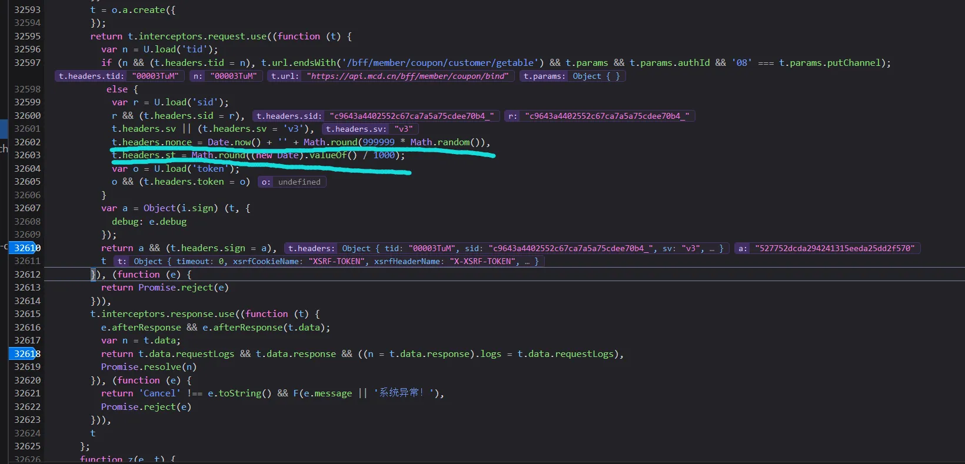Click the inline value n: "00003TuM"

(226, 76)
